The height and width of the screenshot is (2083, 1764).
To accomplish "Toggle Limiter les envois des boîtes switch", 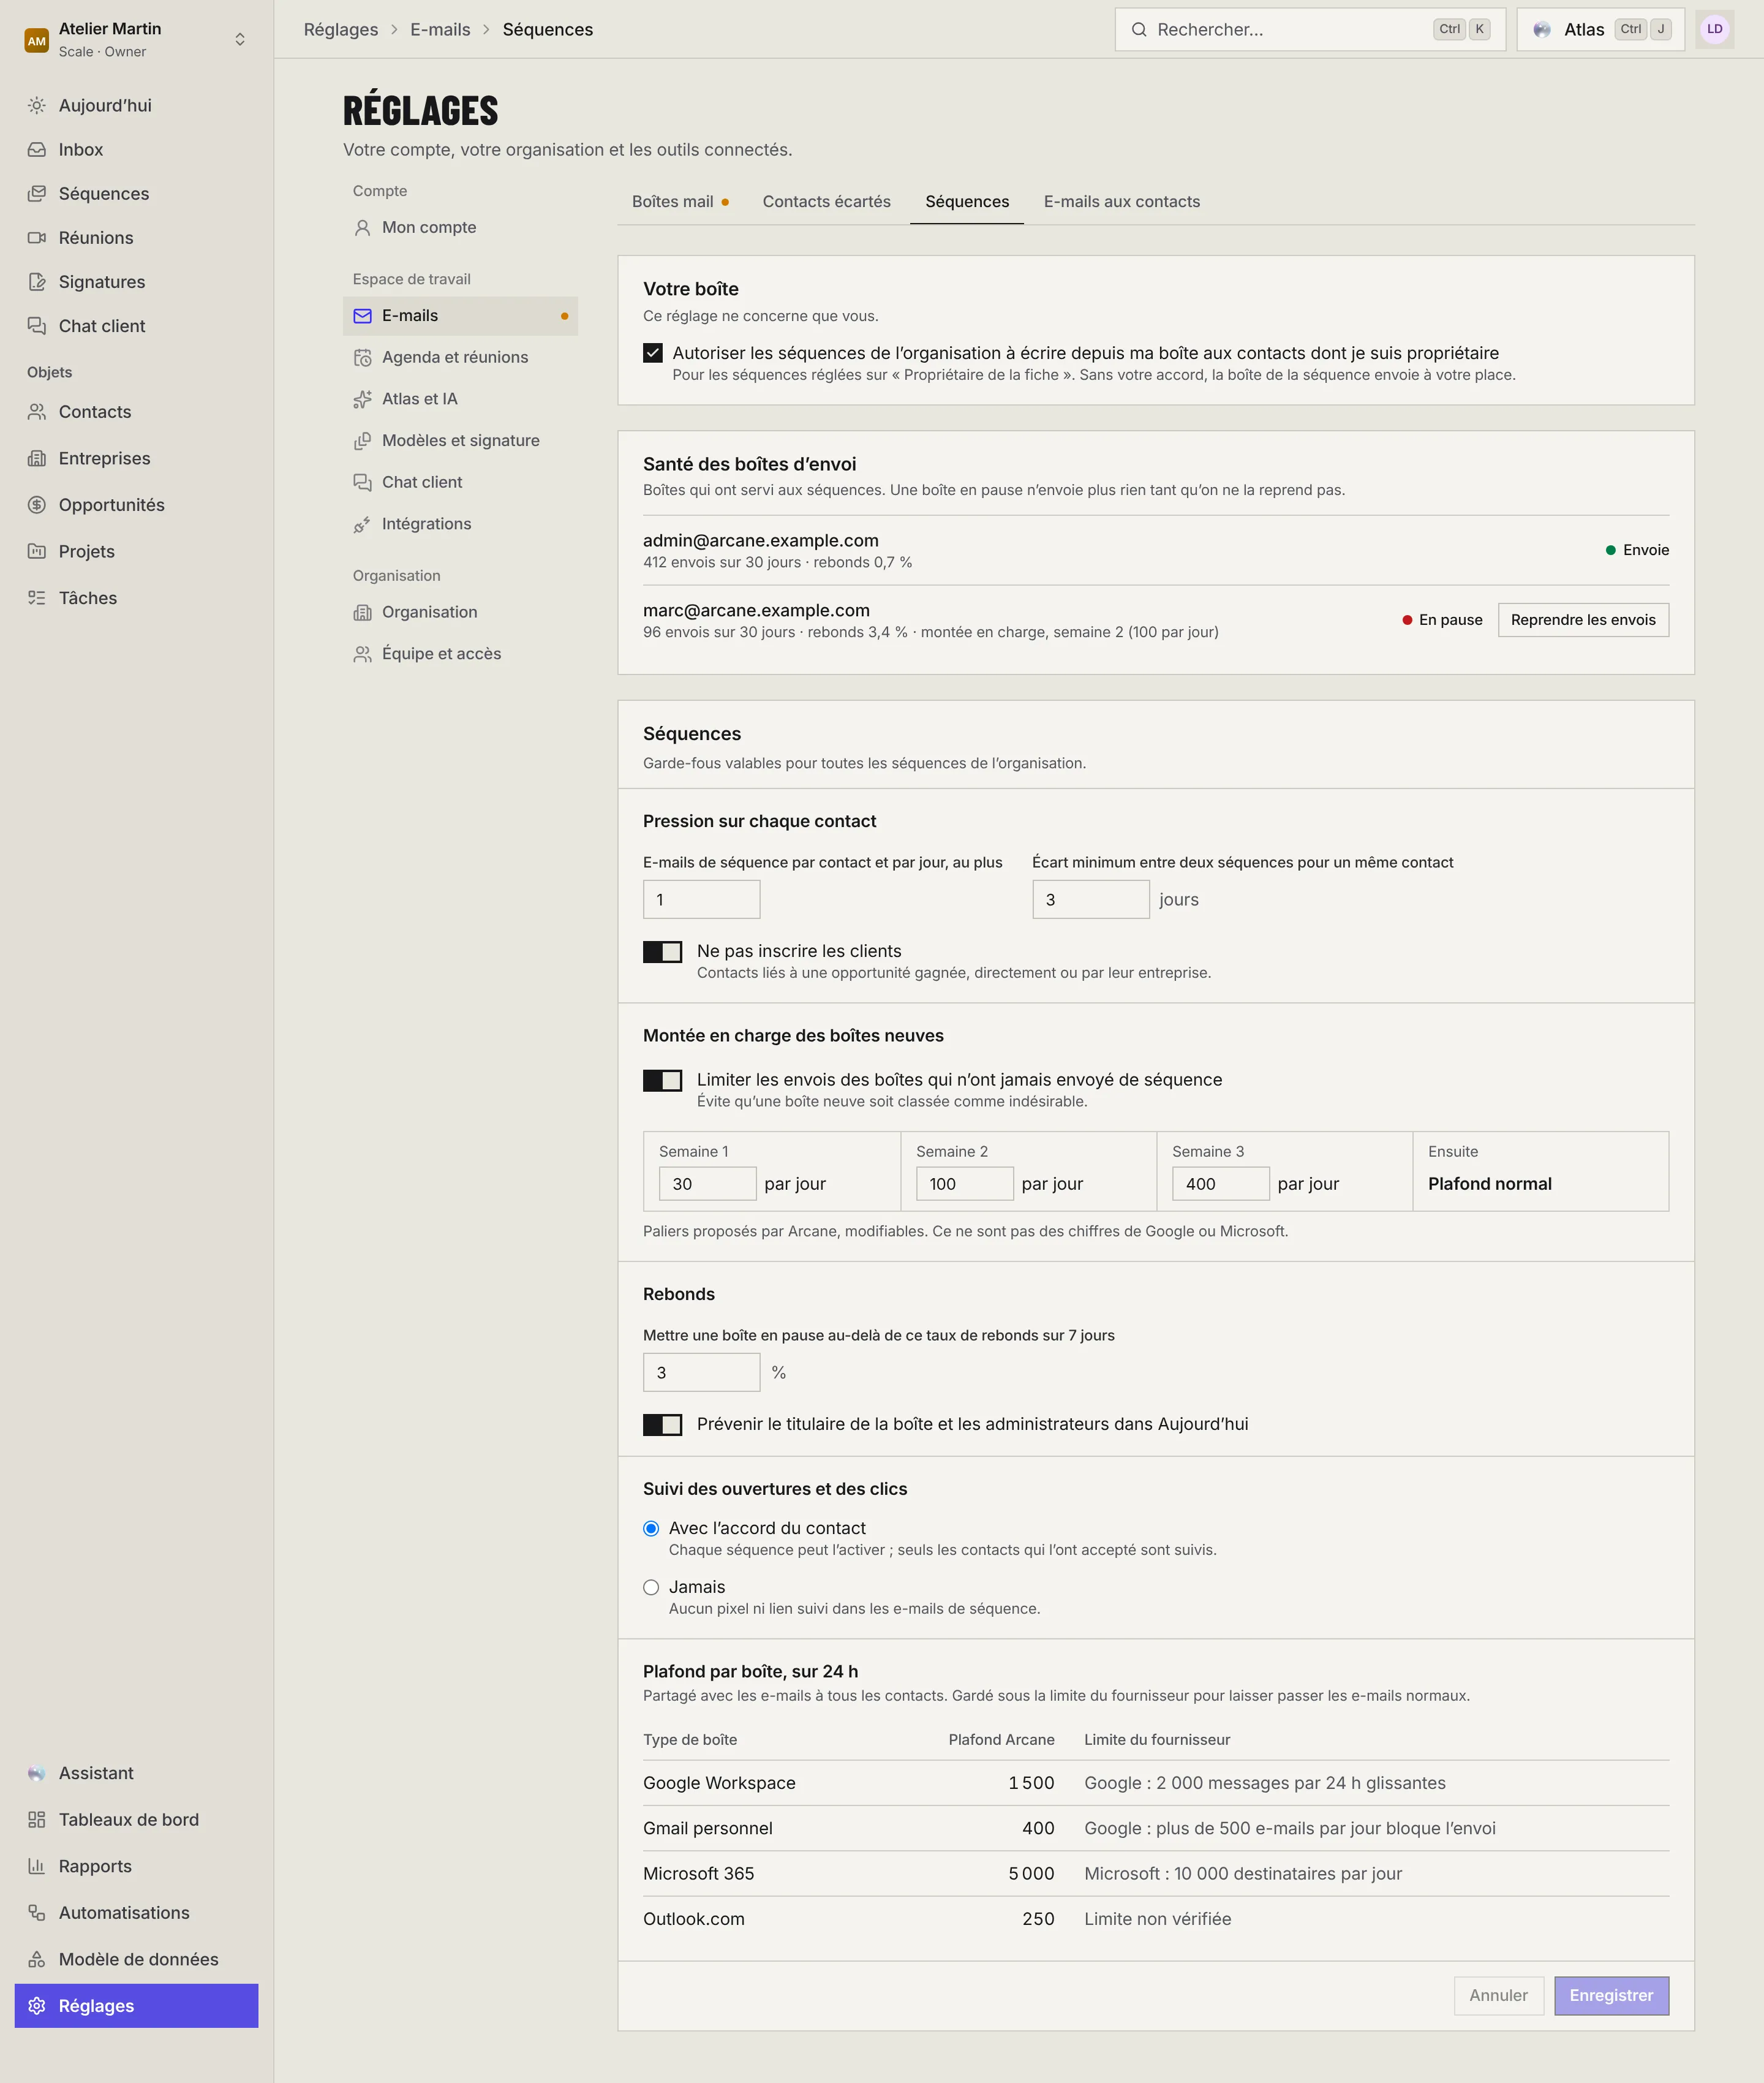I will [x=662, y=1080].
